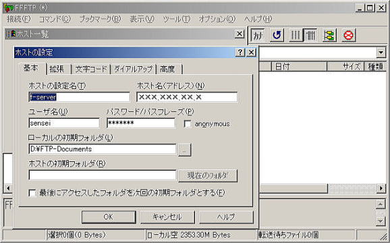Click the username field containing sensei

point(64,123)
